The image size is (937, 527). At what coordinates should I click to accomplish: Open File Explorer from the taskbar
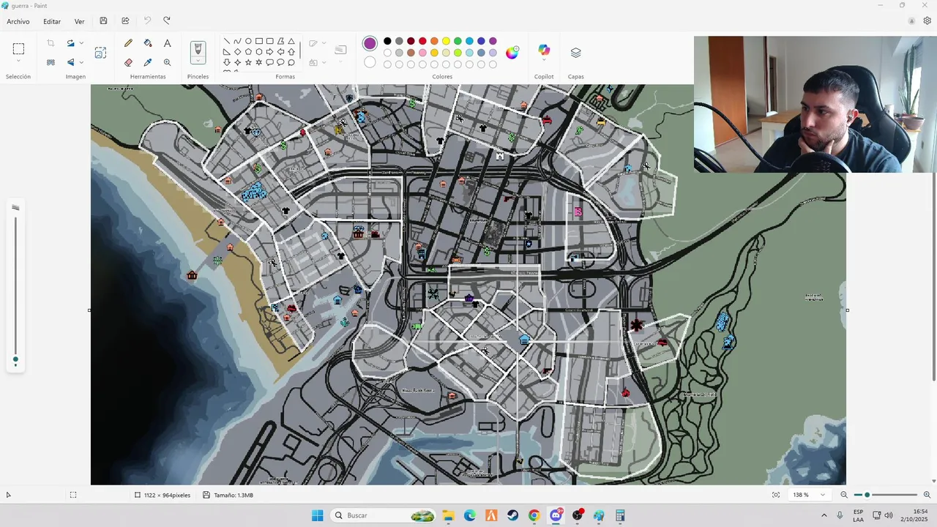[x=448, y=515]
